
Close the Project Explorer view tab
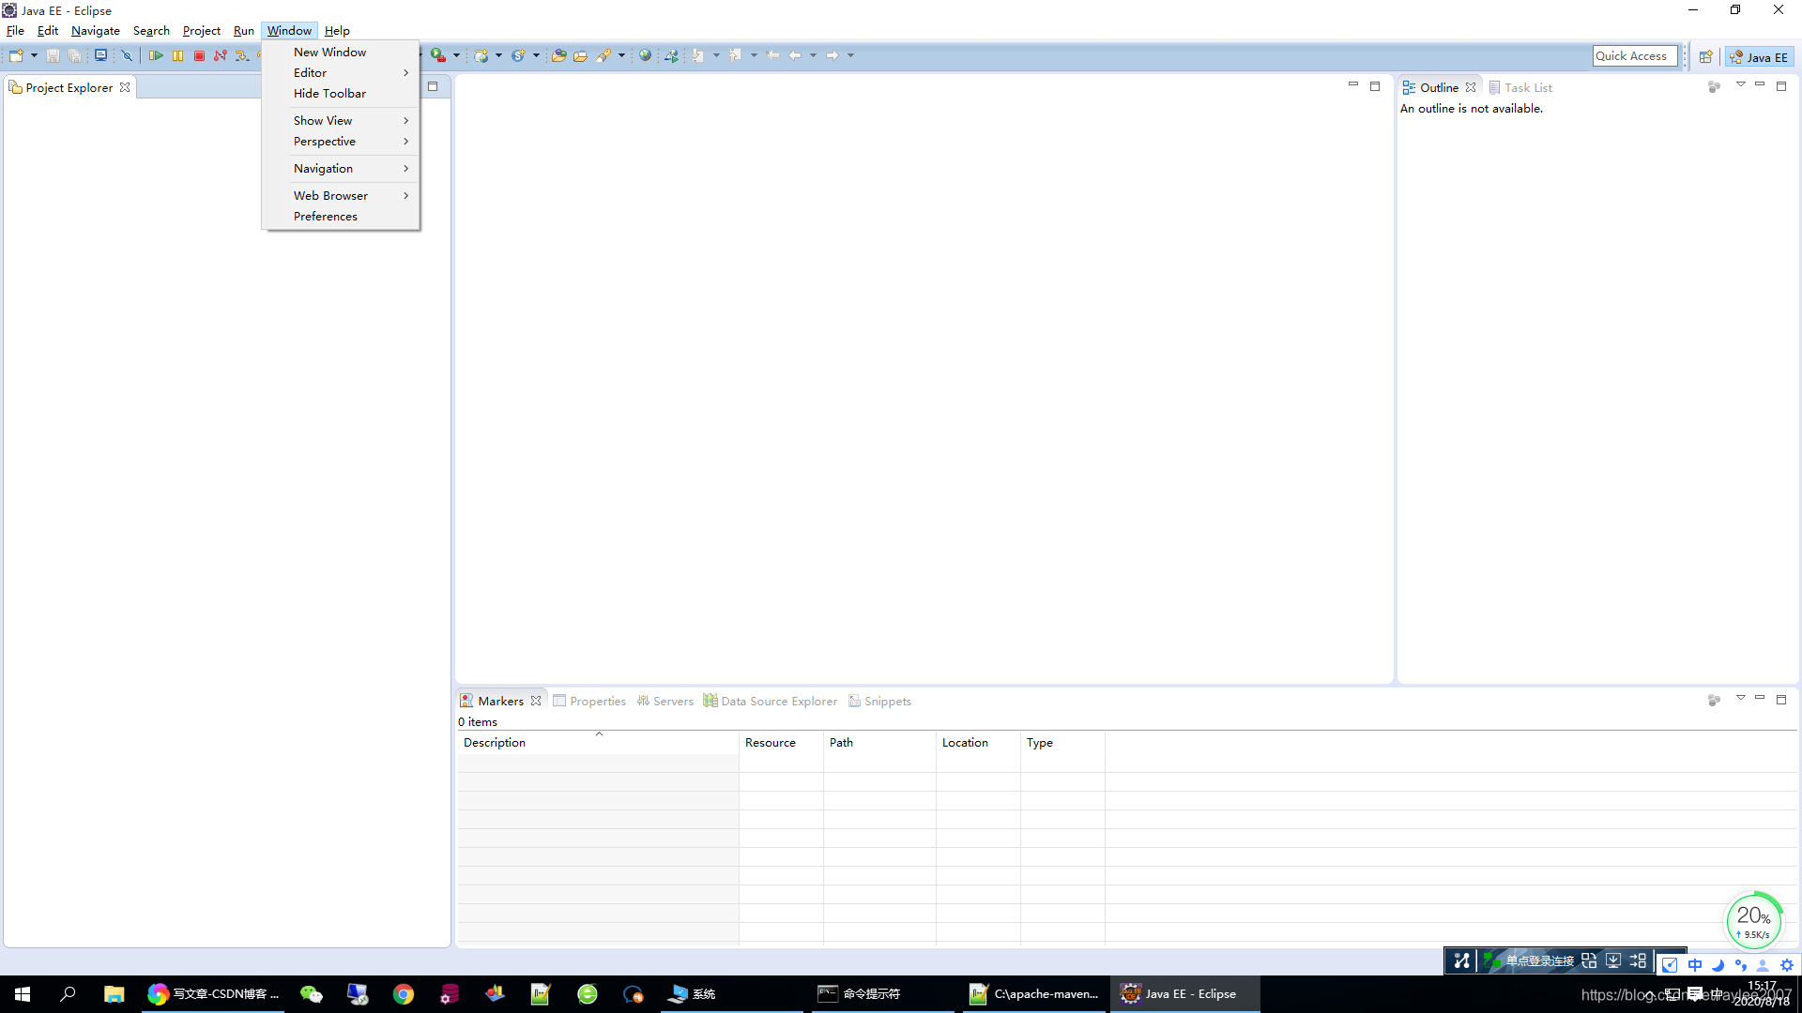(125, 87)
